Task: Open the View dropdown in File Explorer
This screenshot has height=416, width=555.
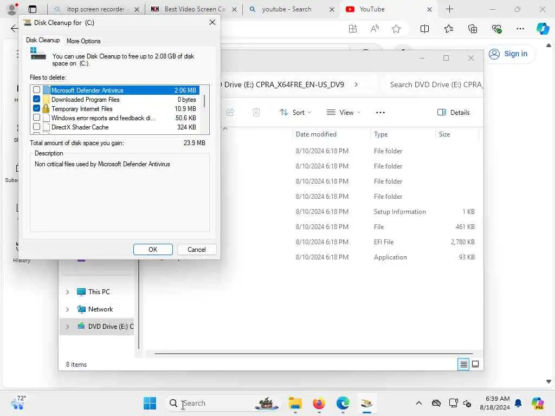Action: pos(343,113)
